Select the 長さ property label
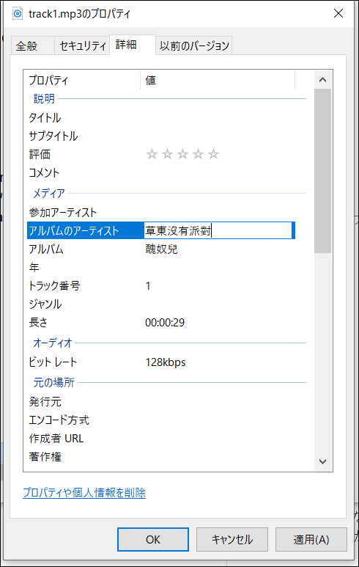 pos(38,322)
